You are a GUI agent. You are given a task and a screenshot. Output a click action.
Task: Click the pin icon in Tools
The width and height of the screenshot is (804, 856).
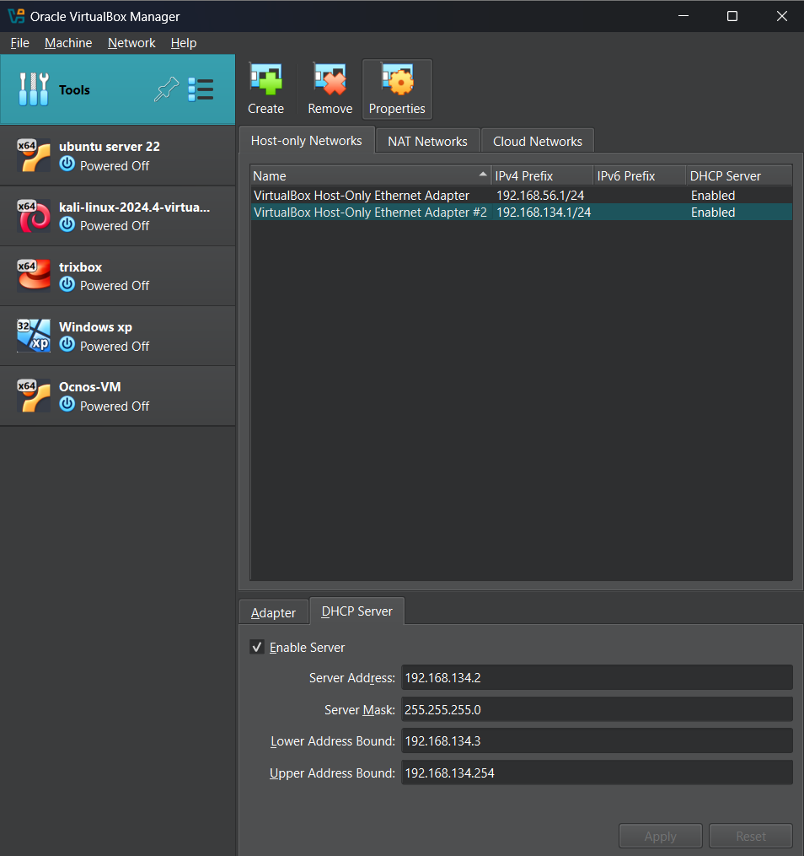[166, 89]
